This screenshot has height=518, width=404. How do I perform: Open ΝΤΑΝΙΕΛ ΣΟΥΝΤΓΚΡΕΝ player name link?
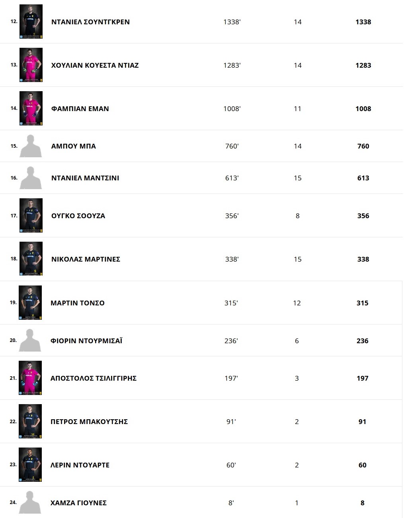pos(90,22)
